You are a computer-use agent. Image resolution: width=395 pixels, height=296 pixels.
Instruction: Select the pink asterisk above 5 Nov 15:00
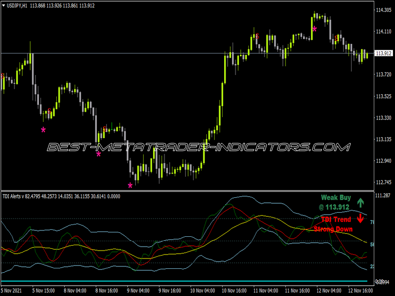tap(43, 130)
